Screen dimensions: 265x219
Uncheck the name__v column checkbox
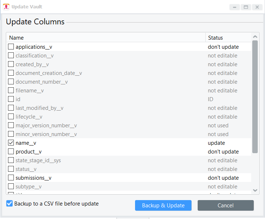click(x=11, y=143)
